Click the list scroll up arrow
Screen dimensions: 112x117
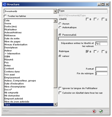coord(55,21)
